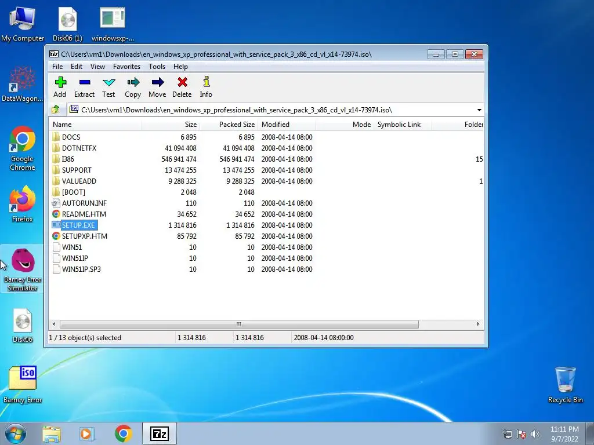Click the 7-Zip taskbar button
The width and height of the screenshot is (594, 445).
tap(159, 433)
